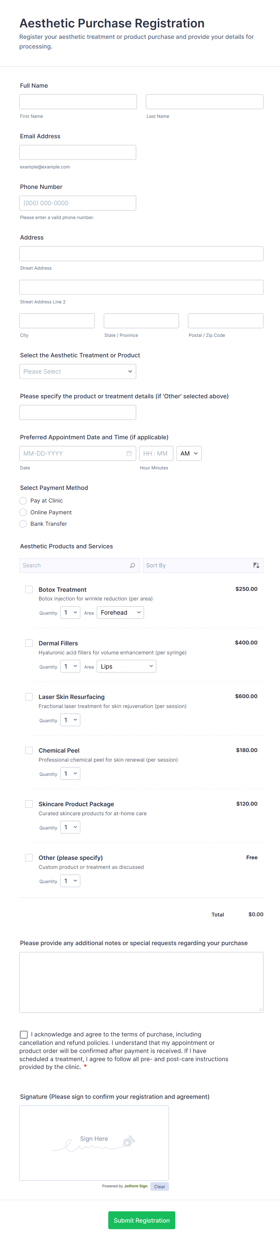Clear the signature with the Clear button

pos(159,1186)
